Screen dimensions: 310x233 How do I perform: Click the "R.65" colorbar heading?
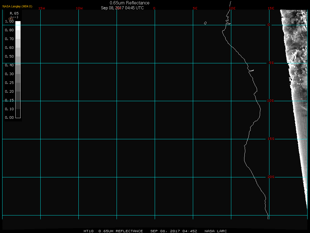pos(14,13)
